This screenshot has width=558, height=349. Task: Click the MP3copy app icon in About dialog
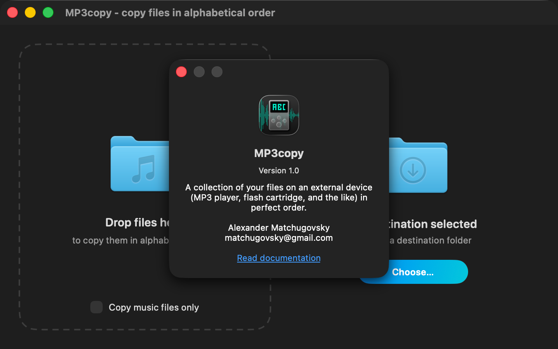click(279, 115)
